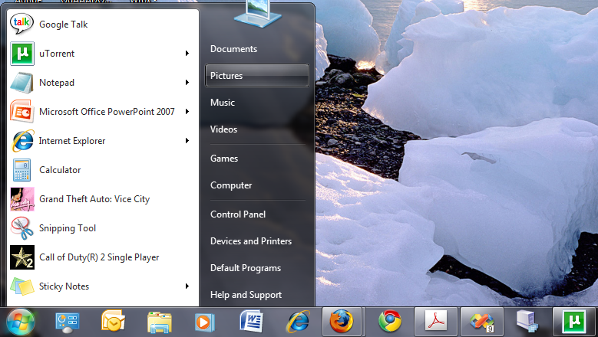
Task: Open the colorful pencil app taskbar icon
Action: [x=481, y=322]
